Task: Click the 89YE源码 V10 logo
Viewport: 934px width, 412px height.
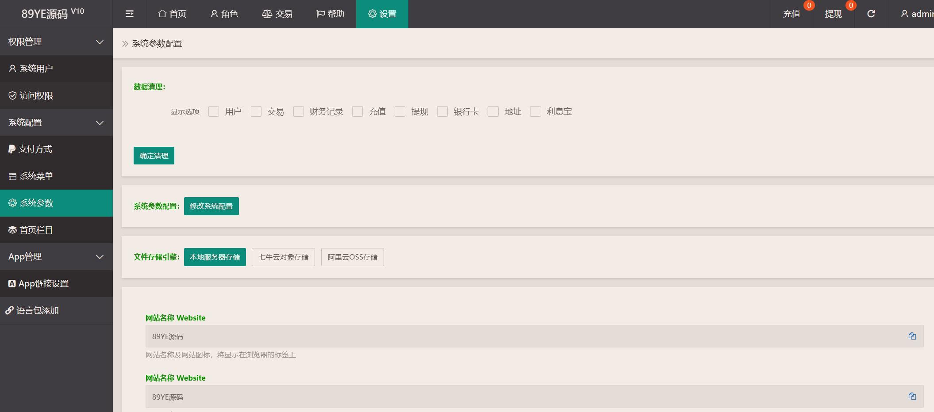Action: 53,13
